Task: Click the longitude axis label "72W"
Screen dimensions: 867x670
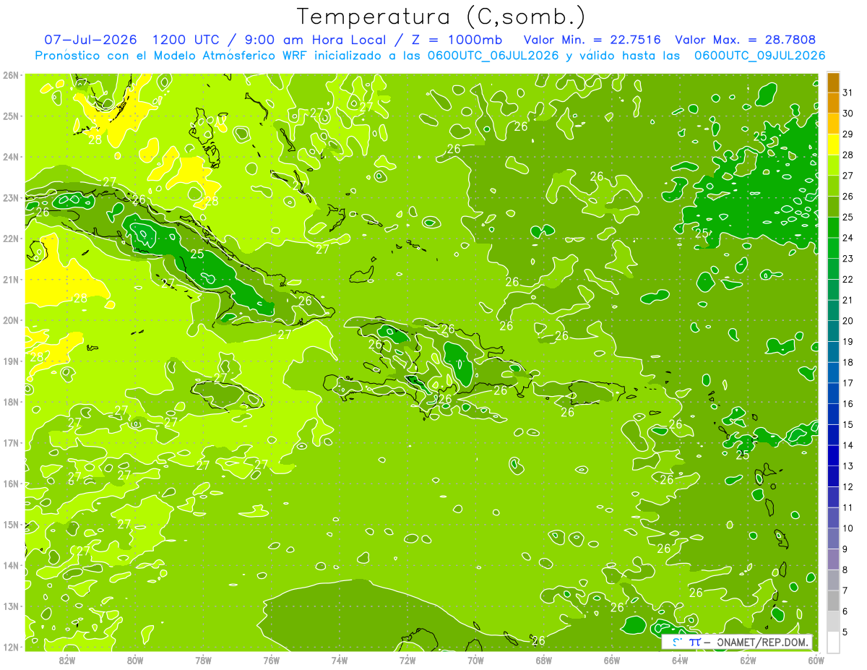Action: [407, 661]
